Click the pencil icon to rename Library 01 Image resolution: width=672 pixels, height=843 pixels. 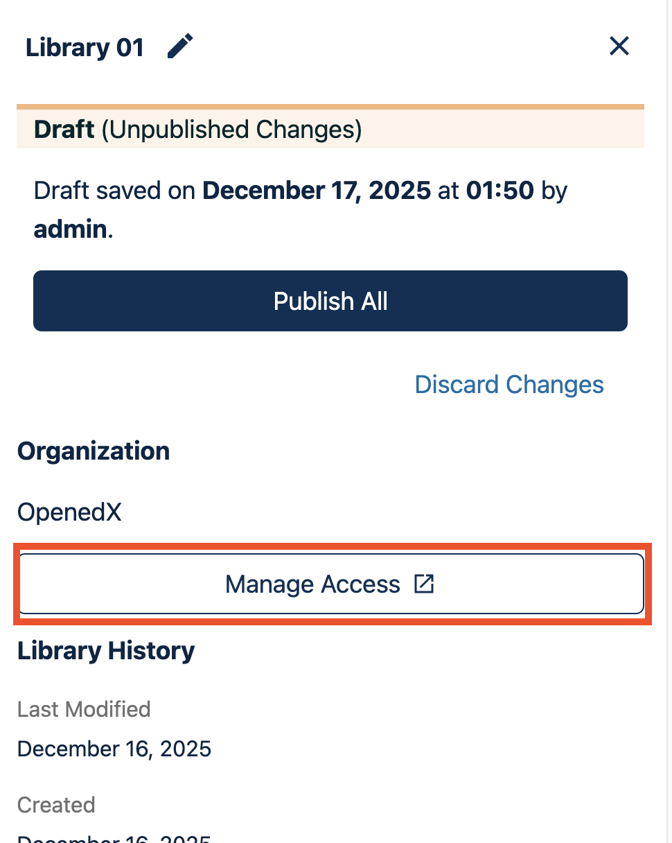(x=180, y=47)
